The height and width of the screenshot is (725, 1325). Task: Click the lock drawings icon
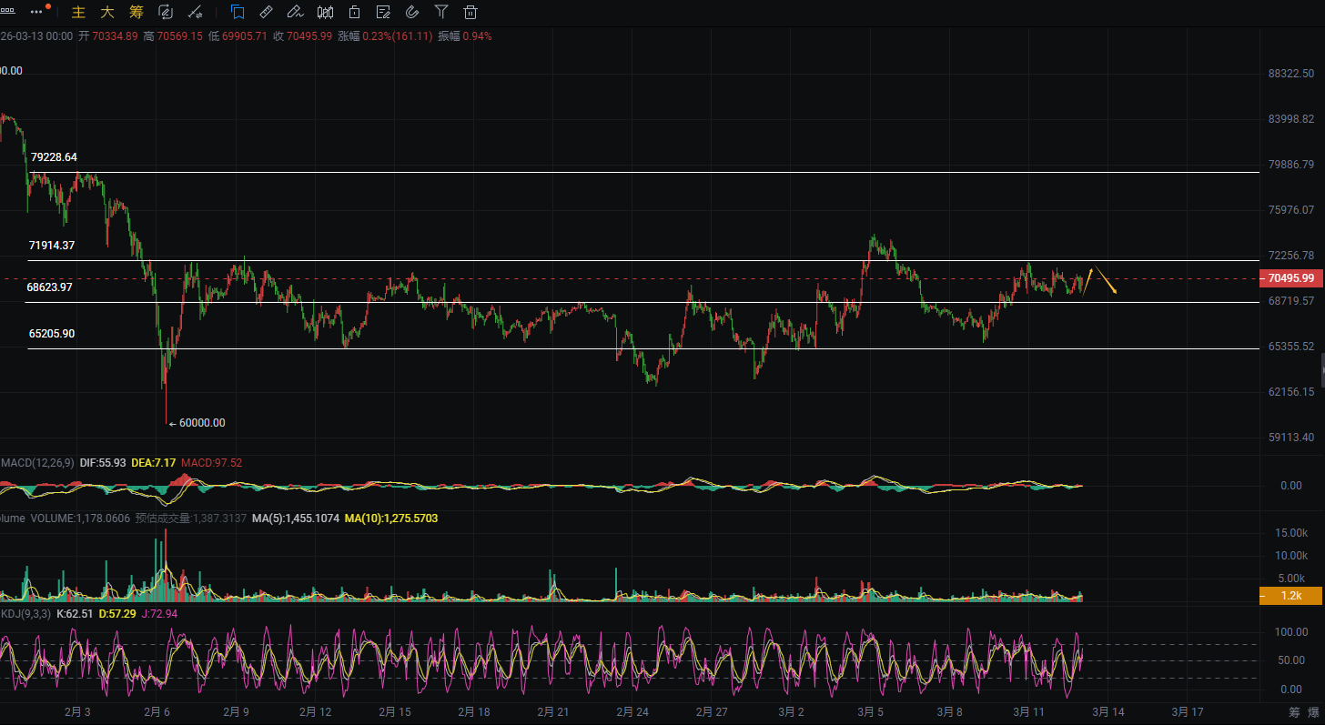354,12
